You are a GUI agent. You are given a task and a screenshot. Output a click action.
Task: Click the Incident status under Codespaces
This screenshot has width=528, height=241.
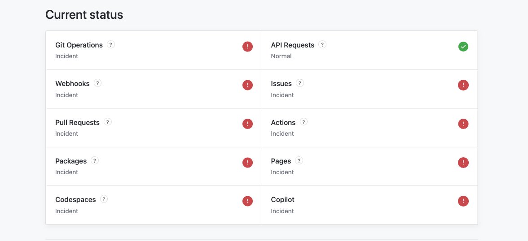click(66, 211)
